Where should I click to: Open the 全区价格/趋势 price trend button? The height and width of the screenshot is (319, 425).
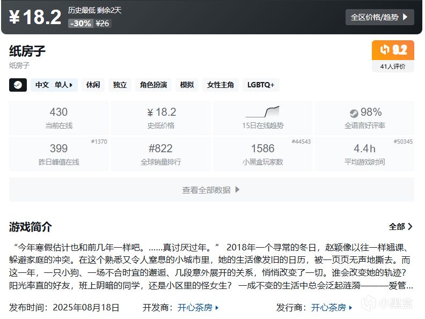click(379, 17)
